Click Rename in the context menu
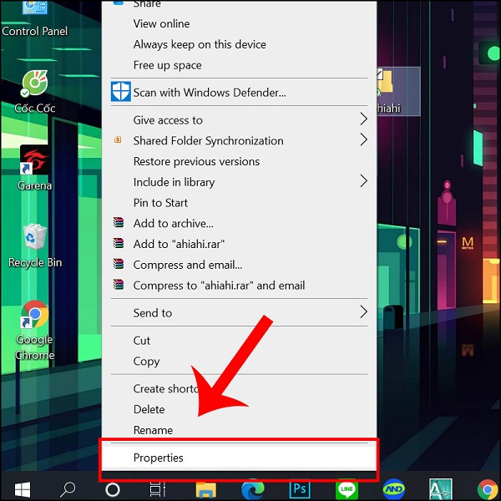 153,430
